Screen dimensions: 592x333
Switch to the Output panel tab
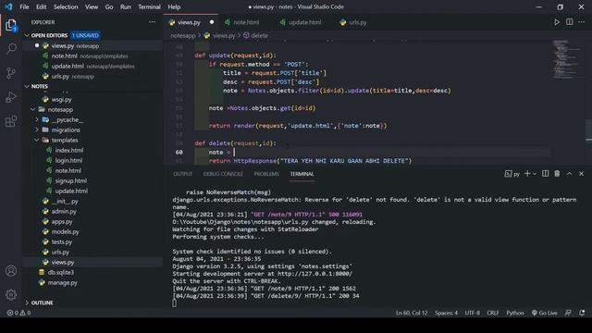coord(183,174)
